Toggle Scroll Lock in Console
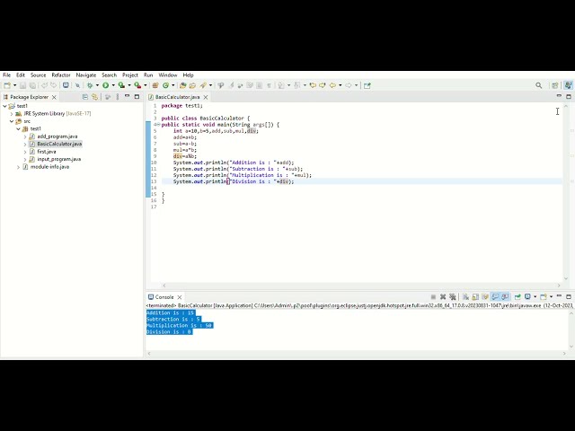575x431 pixels. tap(475, 297)
